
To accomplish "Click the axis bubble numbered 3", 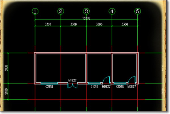I will (86, 11).
